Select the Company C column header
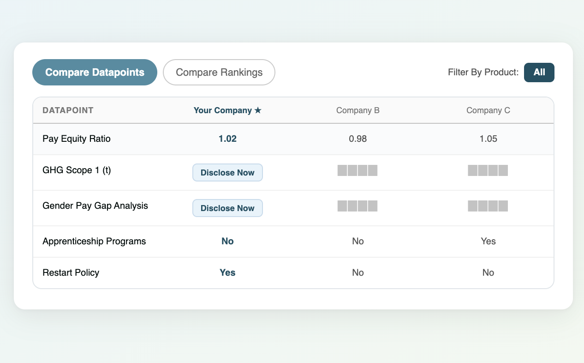Image resolution: width=584 pixels, height=363 pixels. tap(488, 110)
